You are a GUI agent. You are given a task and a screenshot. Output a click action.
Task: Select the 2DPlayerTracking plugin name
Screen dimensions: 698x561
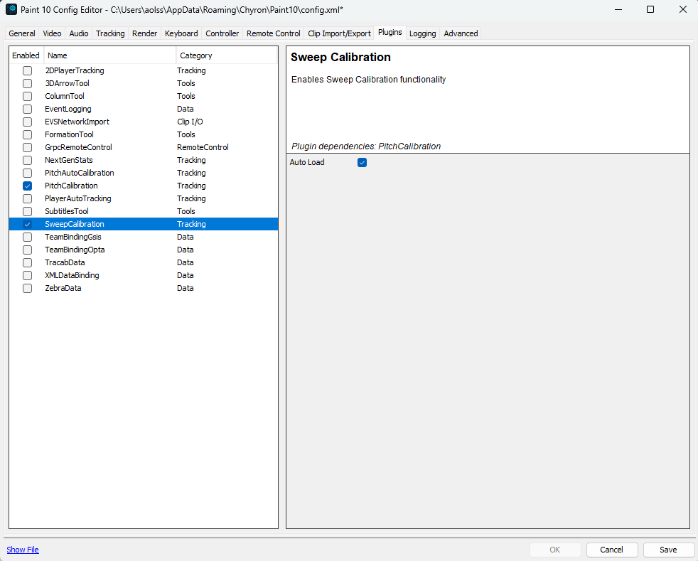pos(75,70)
